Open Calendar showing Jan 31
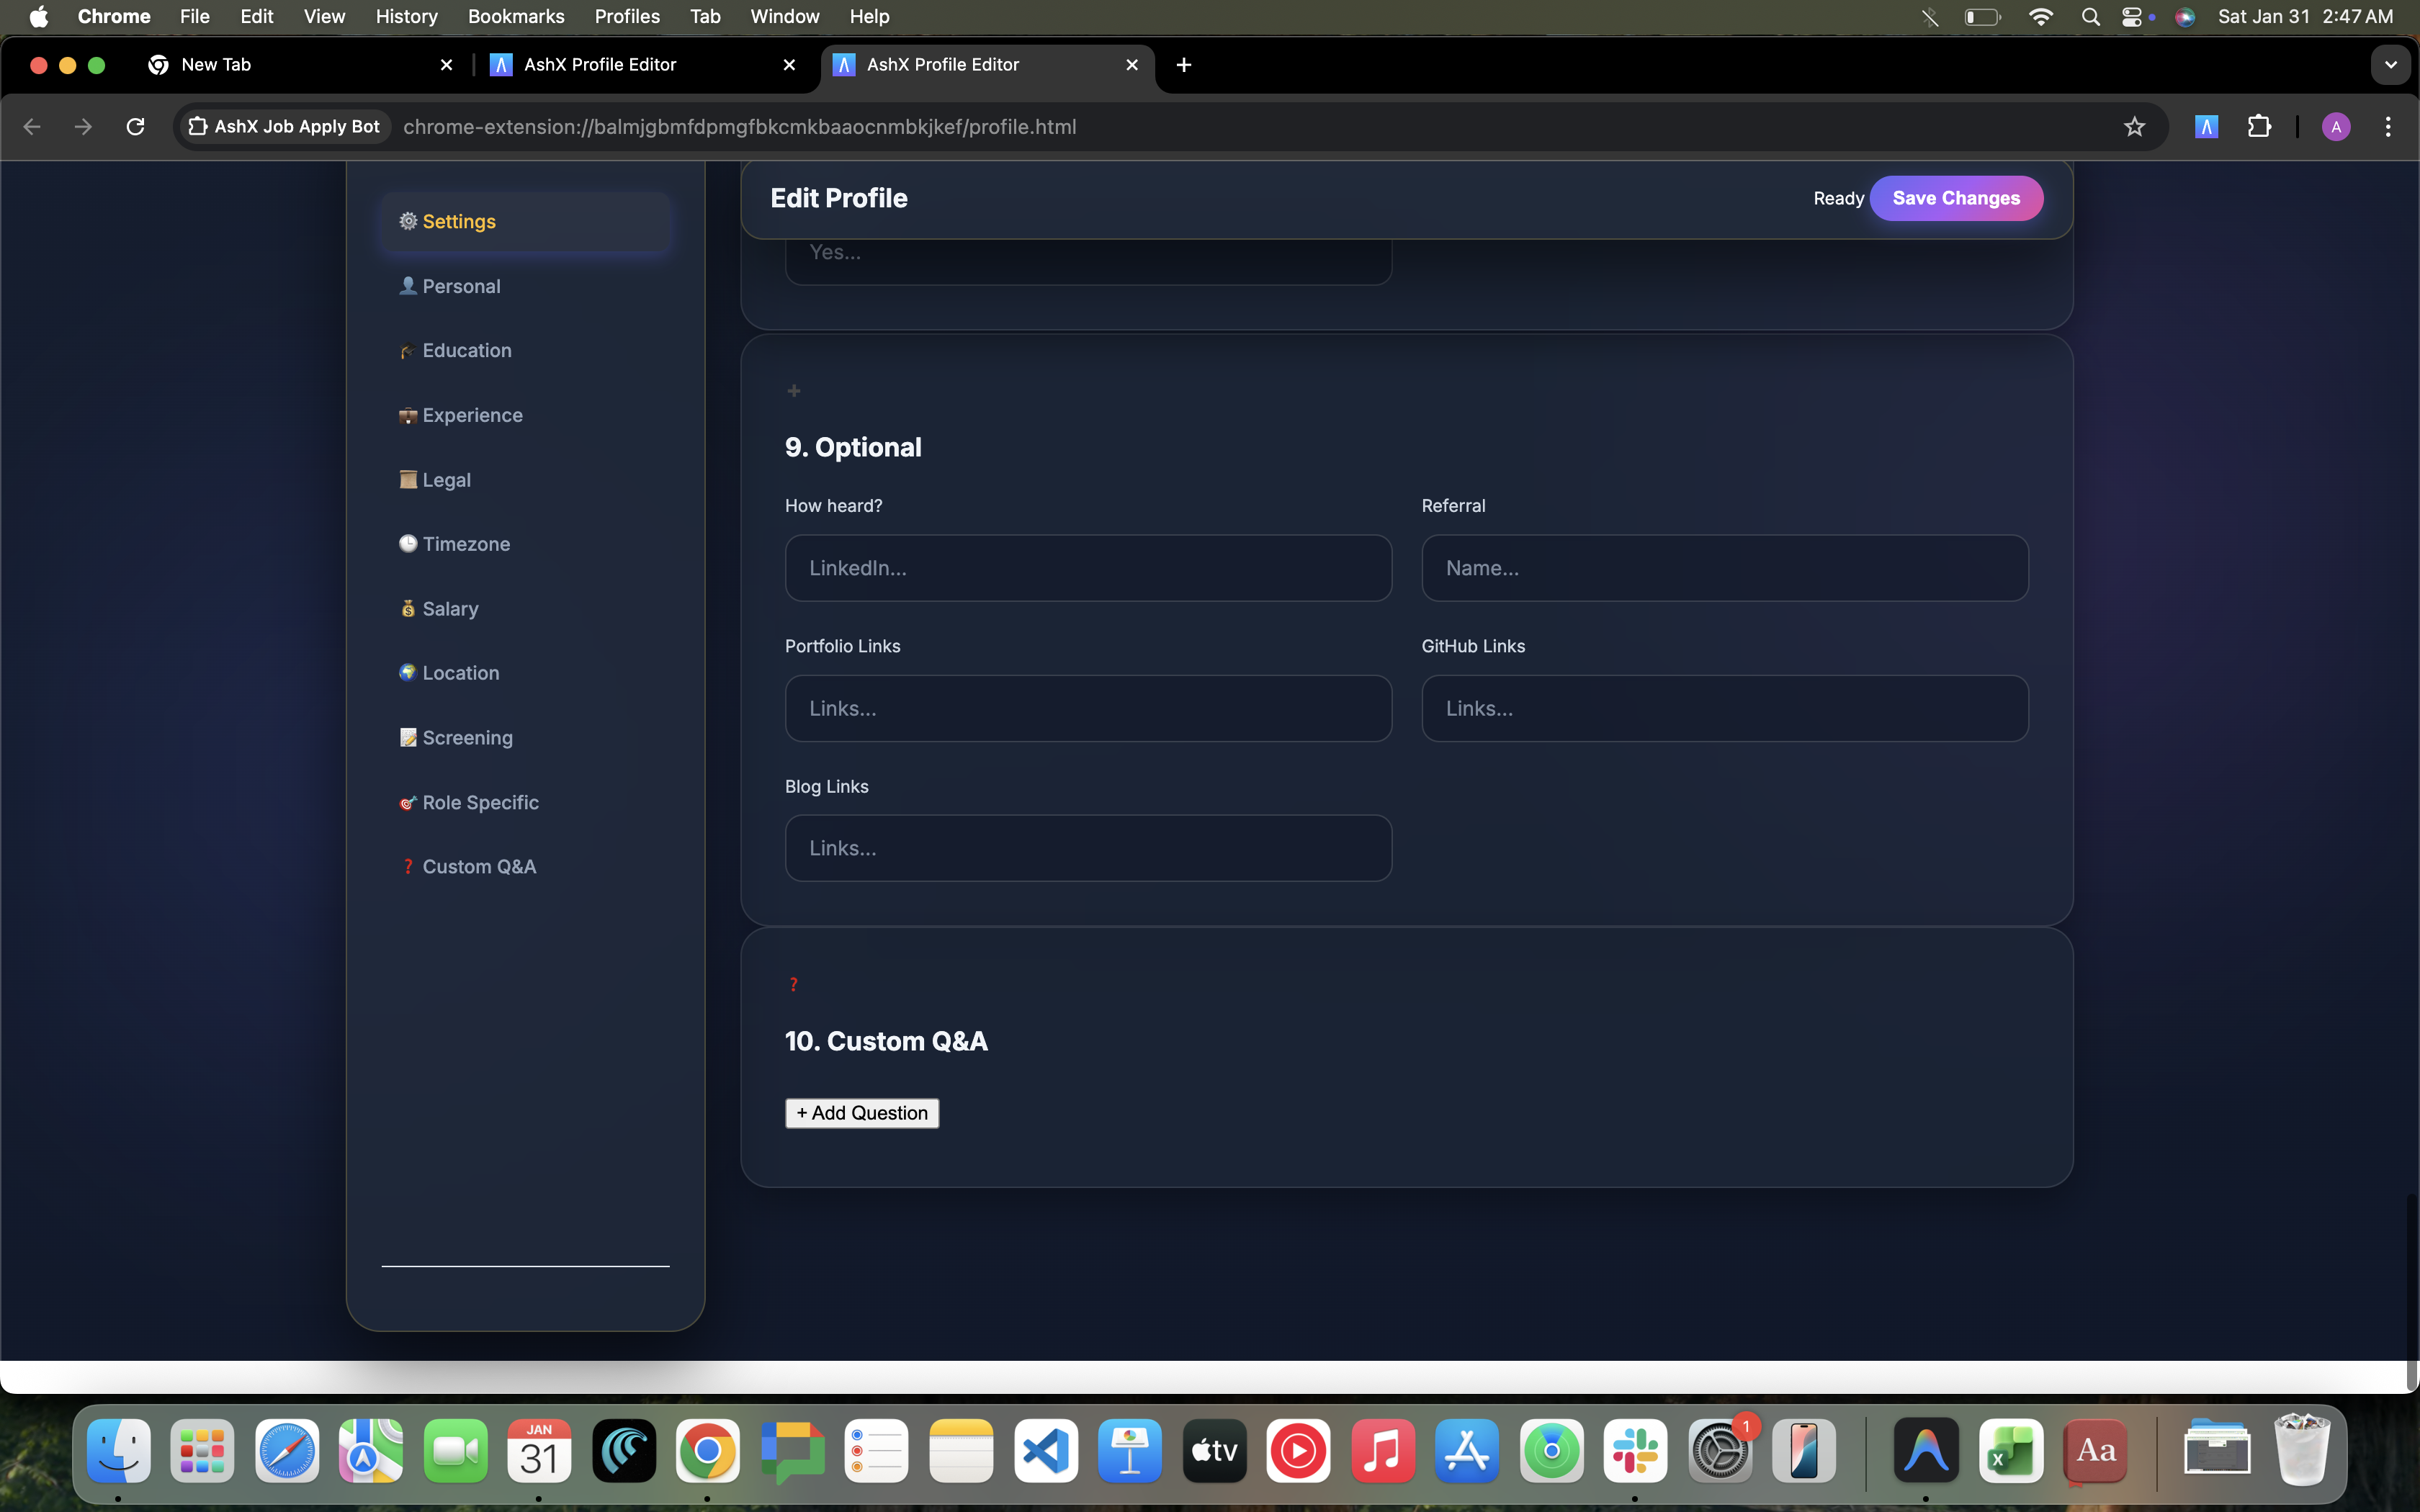The height and width of the screenshot is (1512, 2420). tap(540, 1451)
